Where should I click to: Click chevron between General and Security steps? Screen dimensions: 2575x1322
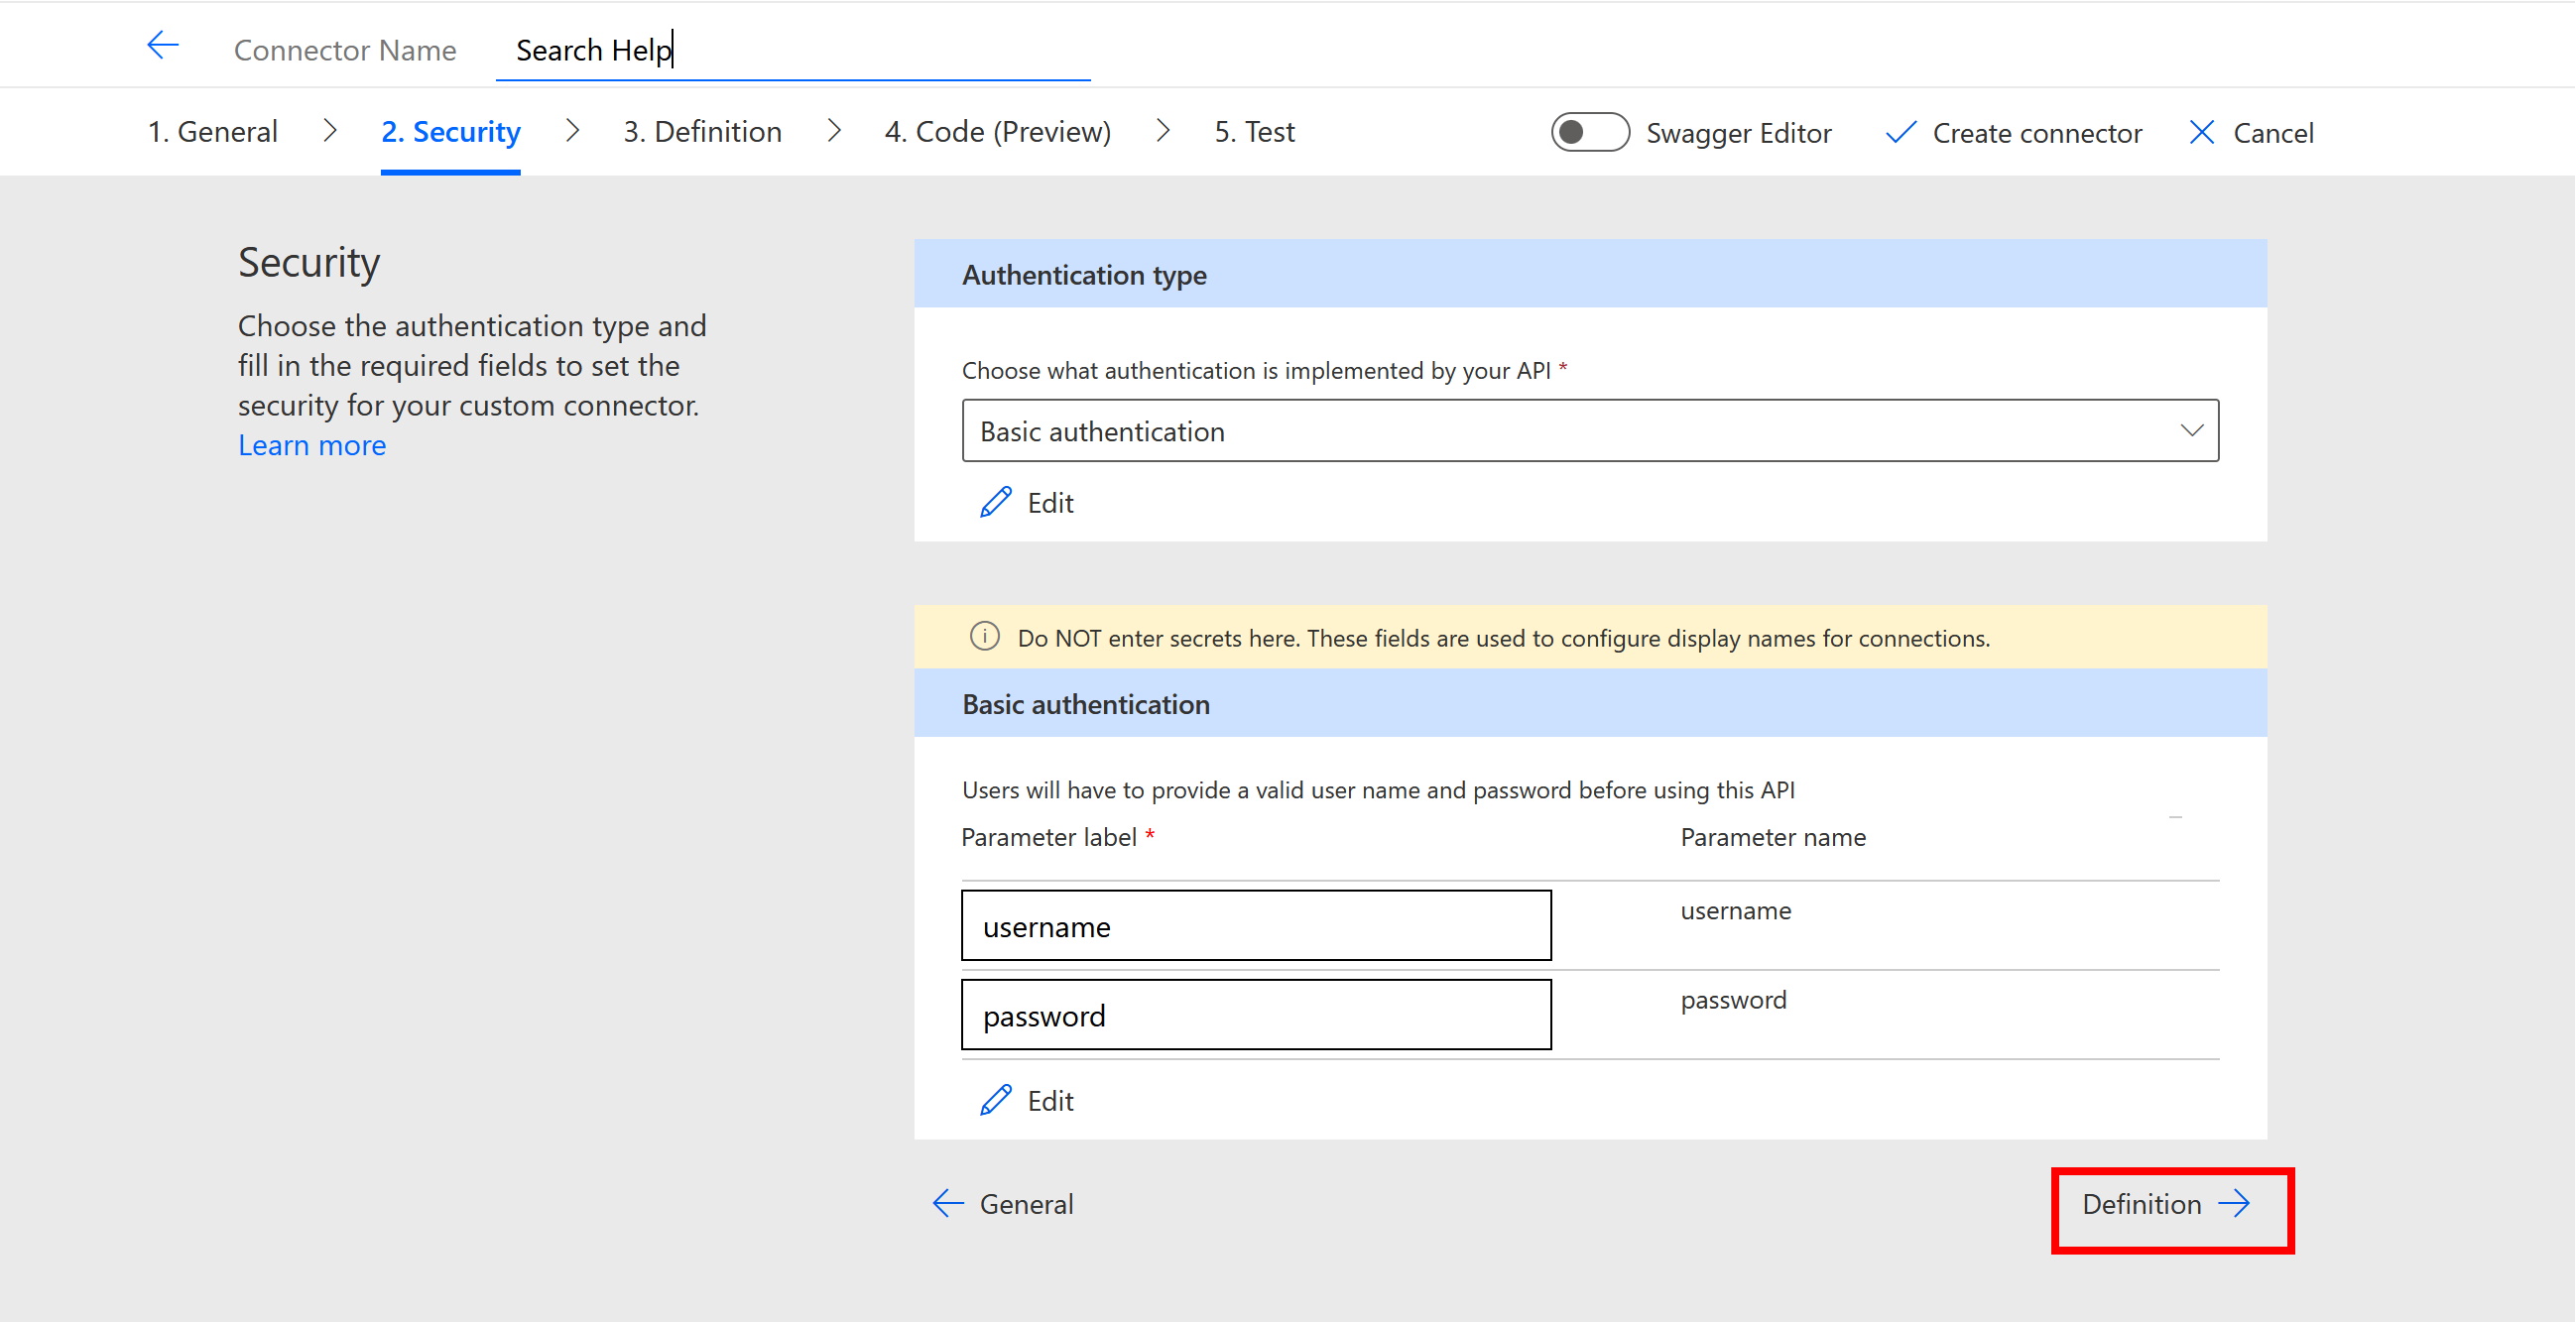[x=330, y=131]
